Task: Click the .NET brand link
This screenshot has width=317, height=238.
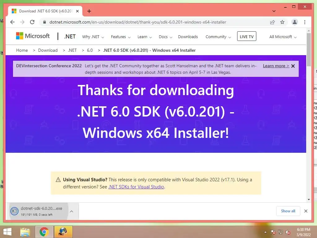Action: pyautogui.click(x=70, y=37)
